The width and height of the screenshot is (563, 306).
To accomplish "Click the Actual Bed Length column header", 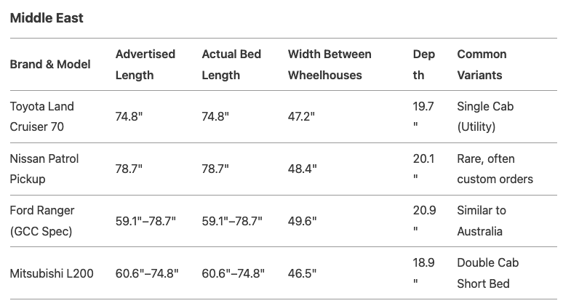I will tap(231, 65).
